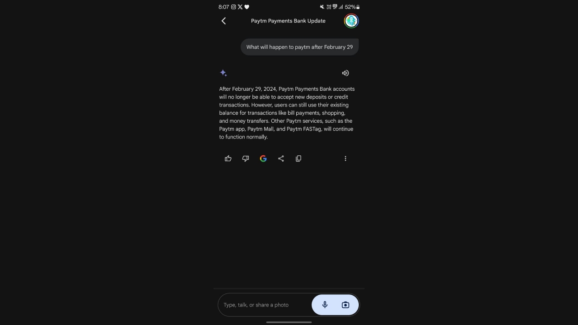This screenshot has height=325, width=578.
Task: Tap the bottom navigation gesture handle
Action: pyautogui.click(x=289, y=322)
